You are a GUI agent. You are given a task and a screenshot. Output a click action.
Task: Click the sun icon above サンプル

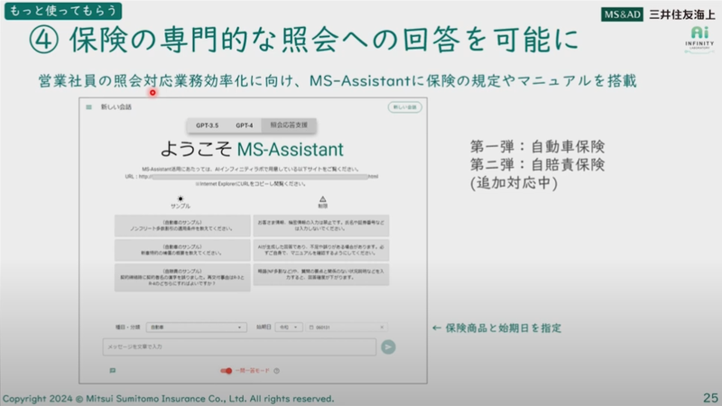[x=180, y=198]
